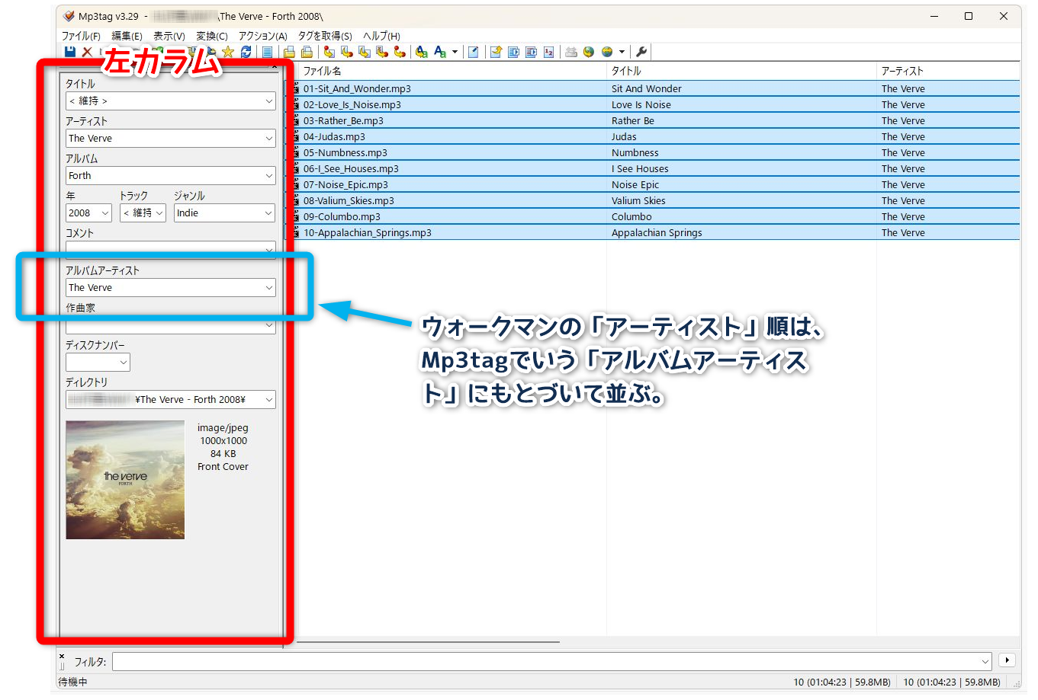1038x700 pixels.
Task: Click the Appalachian Springs title cell
Action: pyautogui.click(x=657, y=233)
